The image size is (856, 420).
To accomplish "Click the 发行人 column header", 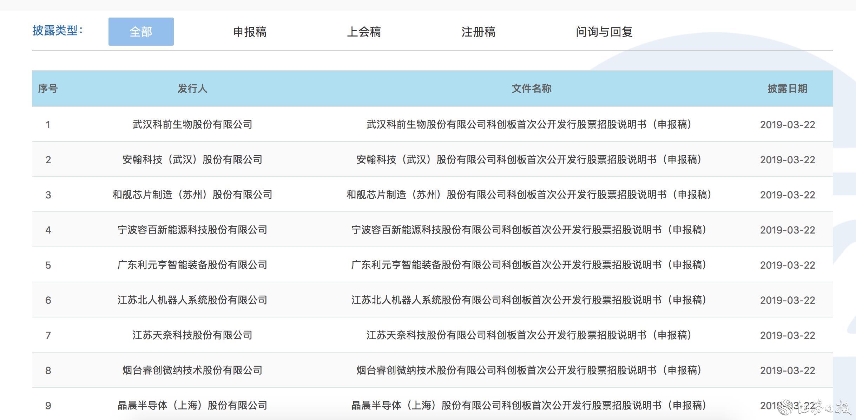I will click(x=192, y=88).
